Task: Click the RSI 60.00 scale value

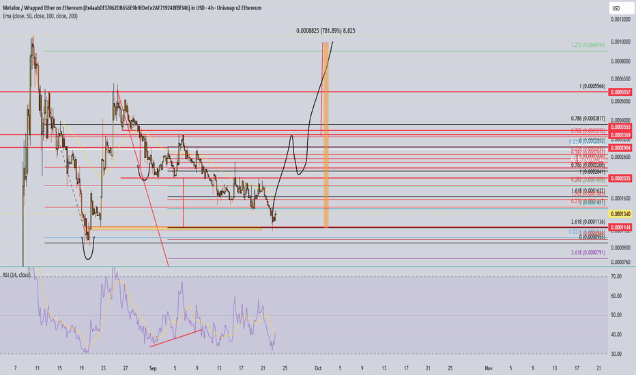Action: click(x=616, y=296)
